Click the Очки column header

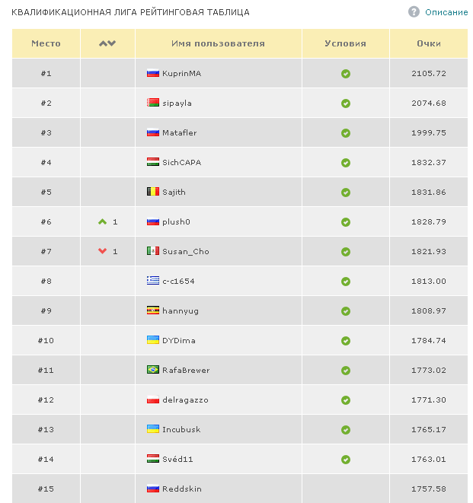(429, 43)
